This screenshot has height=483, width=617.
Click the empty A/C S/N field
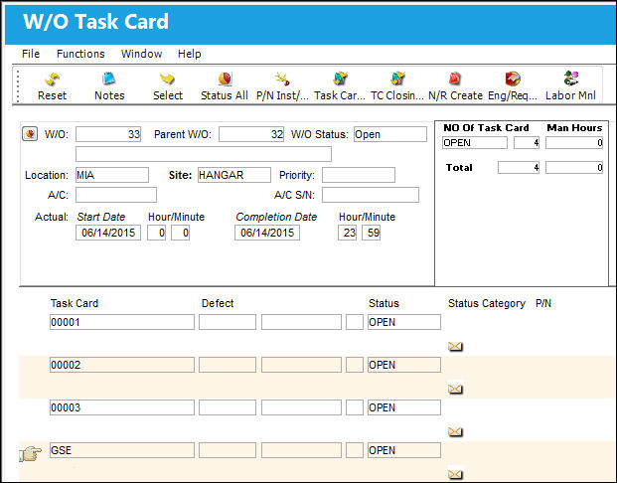[x=371, y=195]
